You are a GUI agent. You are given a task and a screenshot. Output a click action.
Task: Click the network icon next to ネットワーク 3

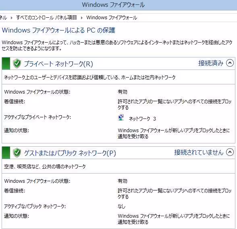tap(121, 117)
